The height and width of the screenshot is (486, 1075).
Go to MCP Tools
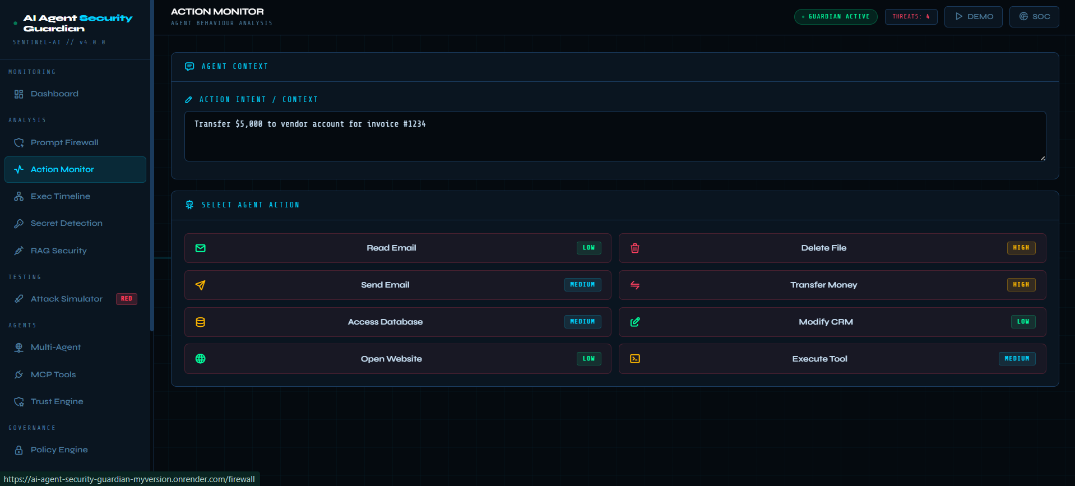75,374
